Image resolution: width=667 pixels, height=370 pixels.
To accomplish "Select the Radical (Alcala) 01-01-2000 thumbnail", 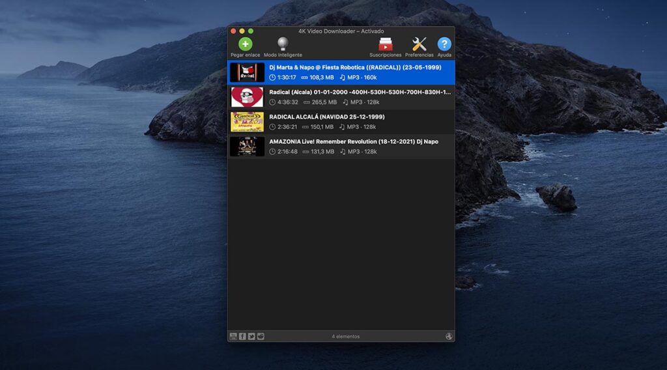I will point(247,97).
